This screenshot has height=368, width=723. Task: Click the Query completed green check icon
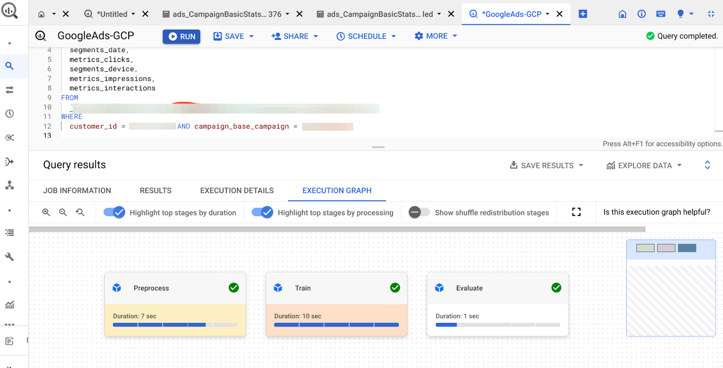(650, 36)
